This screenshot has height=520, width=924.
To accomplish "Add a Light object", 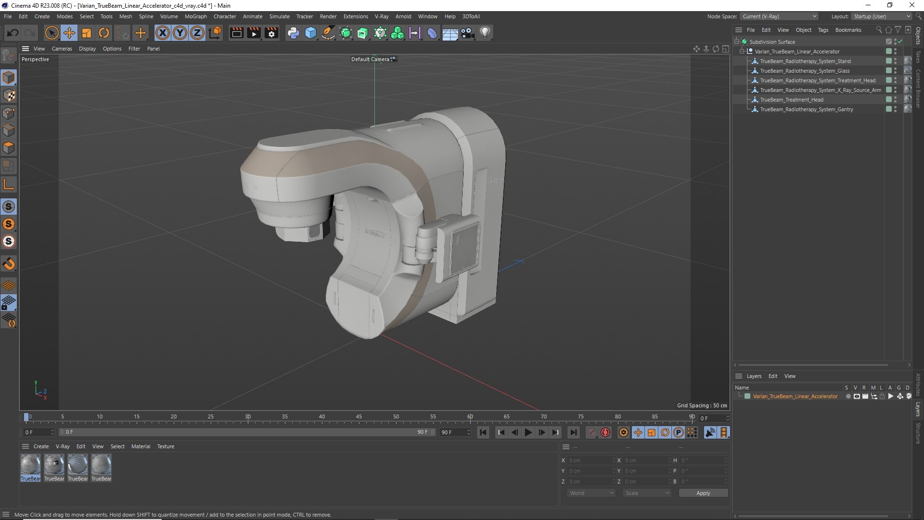I will tap(485, 33).
